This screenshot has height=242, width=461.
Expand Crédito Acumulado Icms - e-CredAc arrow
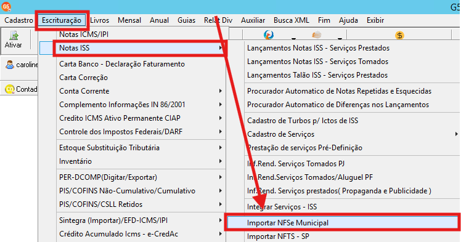(x=221, y=234)
